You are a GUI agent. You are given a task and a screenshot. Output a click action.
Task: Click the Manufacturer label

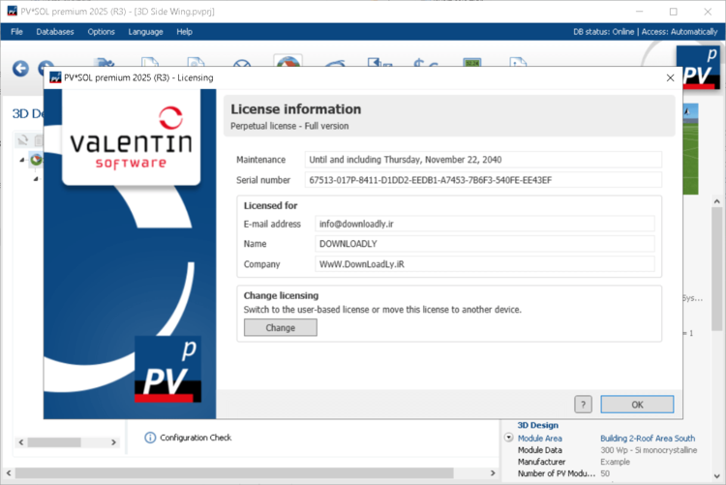click(541, 462)
